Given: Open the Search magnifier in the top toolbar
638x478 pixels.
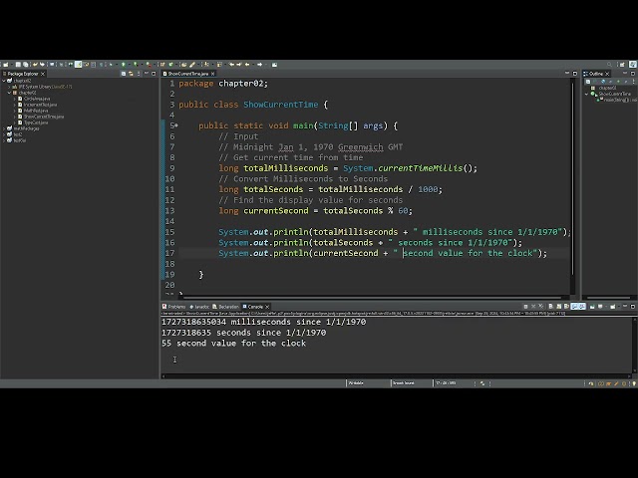Looking at the screenshot, I should [x=609, y=64].
